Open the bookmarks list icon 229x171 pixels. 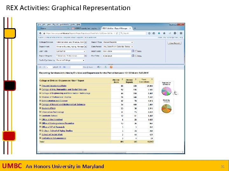coord(154,33)
